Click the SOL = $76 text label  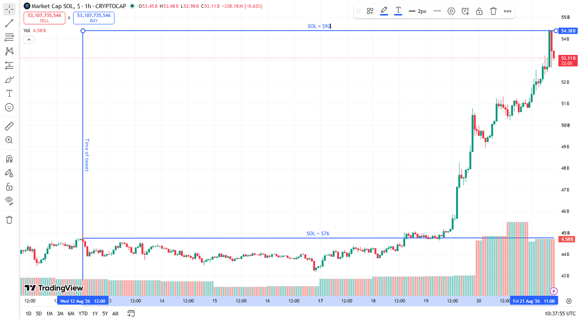(318, 233)
